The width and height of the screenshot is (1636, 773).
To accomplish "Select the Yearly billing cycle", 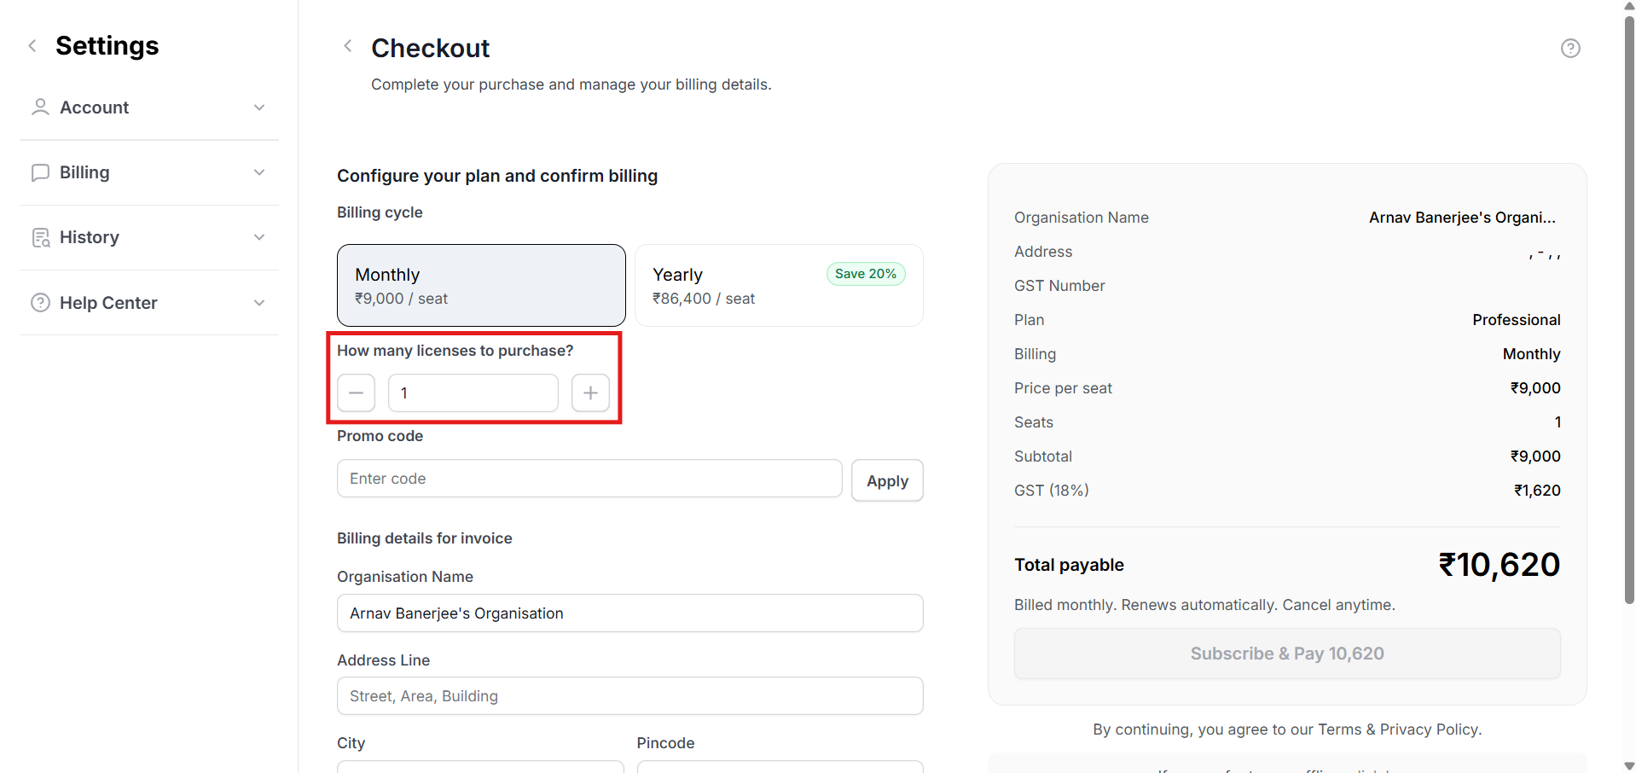I will pos(778,286).
